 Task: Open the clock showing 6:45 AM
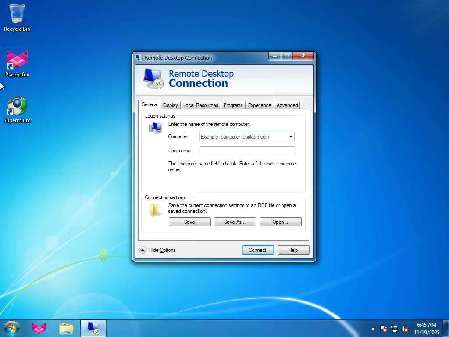point(427,328)
